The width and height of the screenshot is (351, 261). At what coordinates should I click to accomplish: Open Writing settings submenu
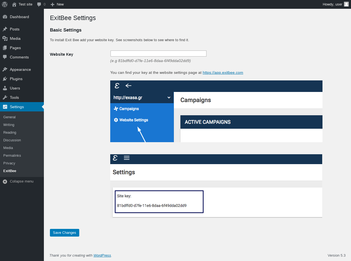tap(9, 125)
